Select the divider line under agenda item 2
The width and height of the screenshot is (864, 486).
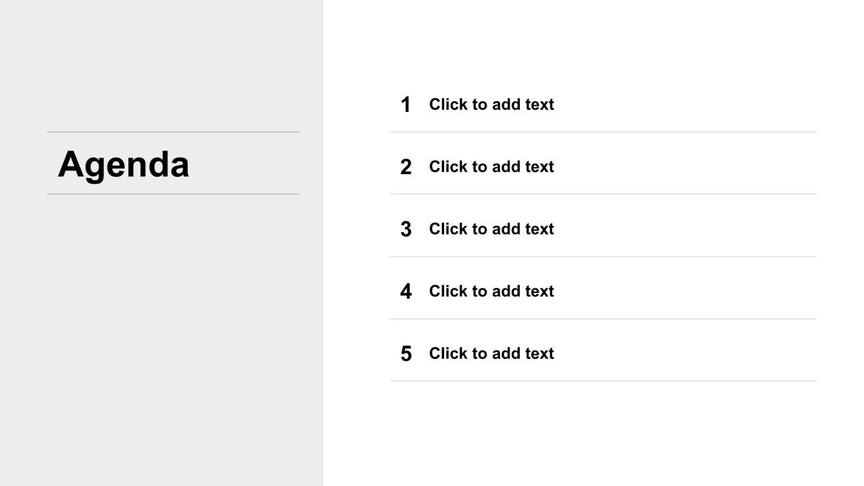(603, 194)
